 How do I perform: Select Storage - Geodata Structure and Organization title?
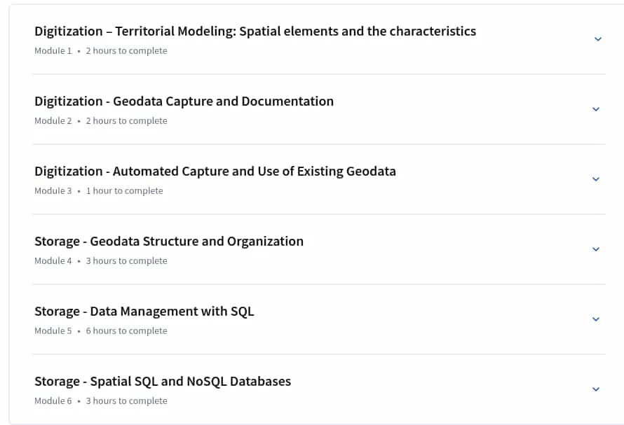(x=169, y=242)
